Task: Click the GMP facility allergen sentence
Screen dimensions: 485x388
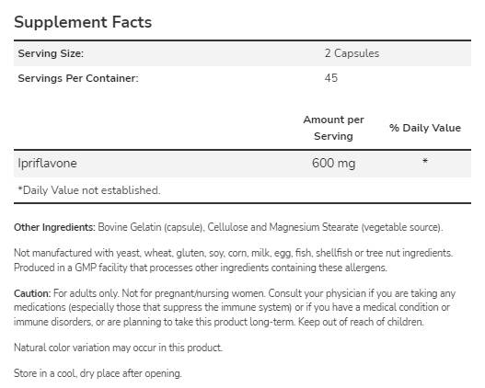Action: (x=201, y=268)
